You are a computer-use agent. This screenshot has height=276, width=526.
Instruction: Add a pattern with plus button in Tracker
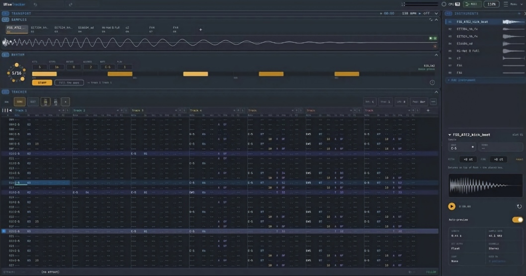click(66, 101)
